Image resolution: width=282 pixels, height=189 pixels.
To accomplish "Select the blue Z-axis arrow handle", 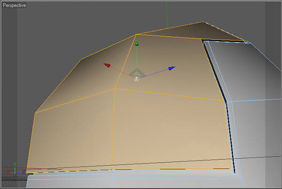I will click(x=172, y=69).
